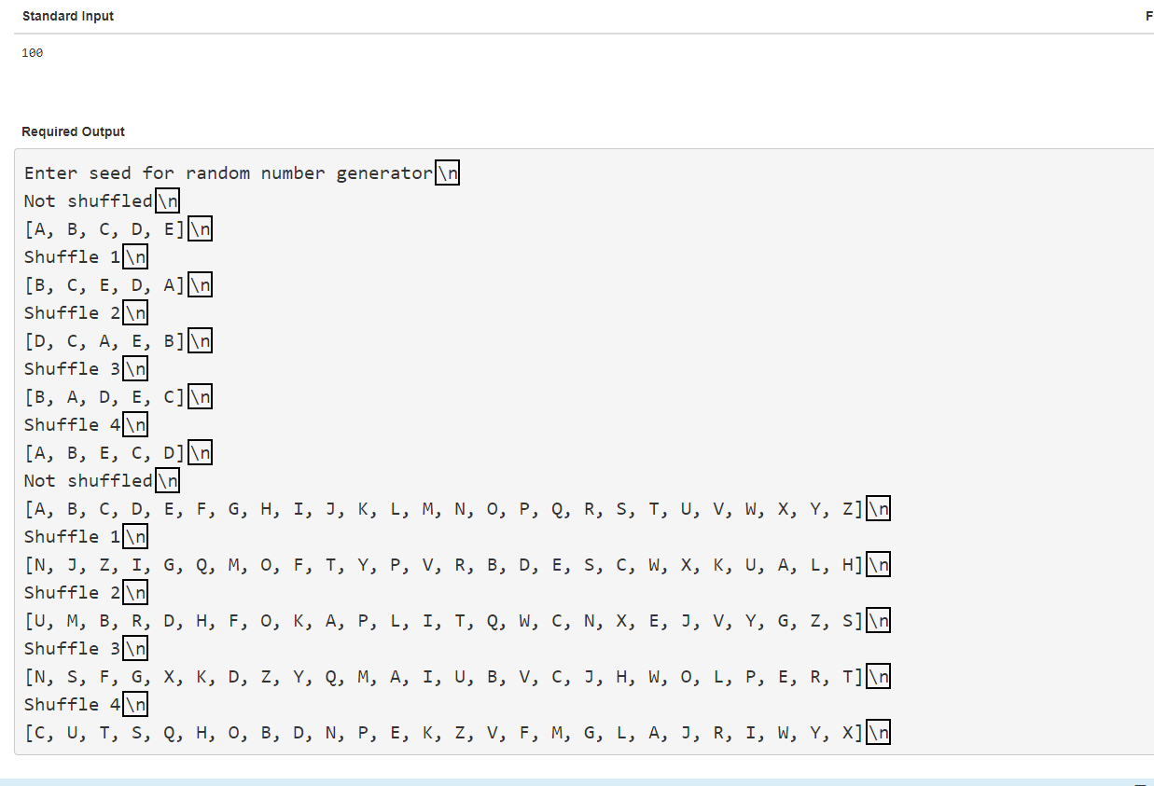Click the [D, C, A, E, B] output line
This screenshot has height=786, width=1154.
(104, 341)
